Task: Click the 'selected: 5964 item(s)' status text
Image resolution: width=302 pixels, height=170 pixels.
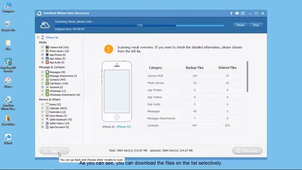Action: click(171, 151)
